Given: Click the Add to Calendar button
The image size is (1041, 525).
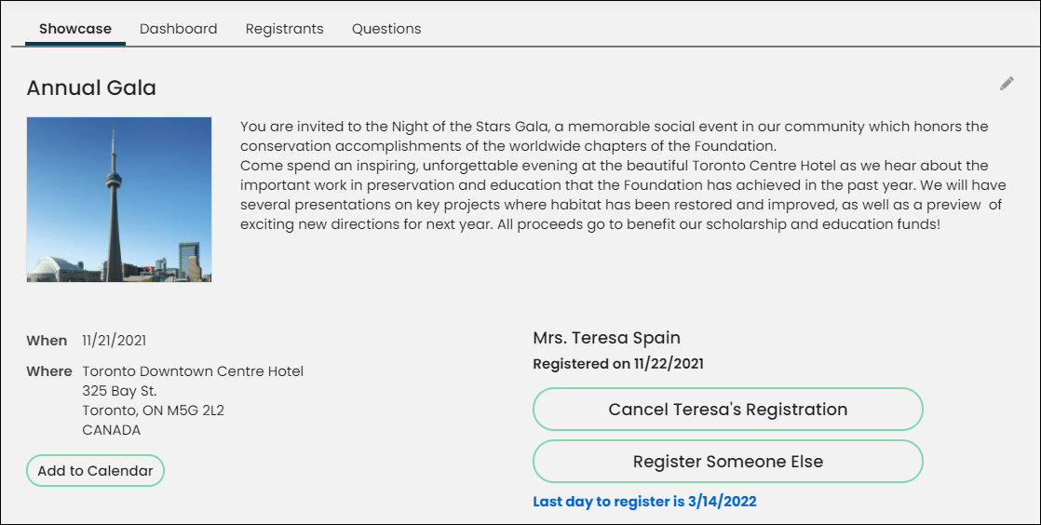Looking at the screenshot, I should coord(95,471).
